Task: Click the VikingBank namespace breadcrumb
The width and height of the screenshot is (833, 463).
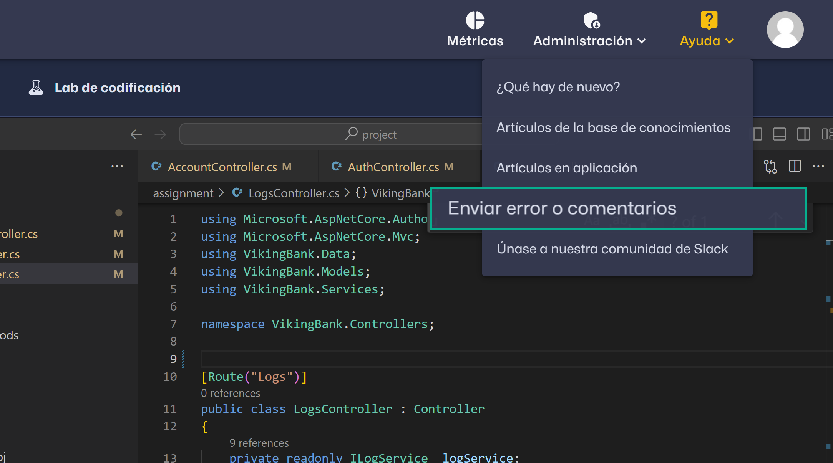Action: pos(400,193)
